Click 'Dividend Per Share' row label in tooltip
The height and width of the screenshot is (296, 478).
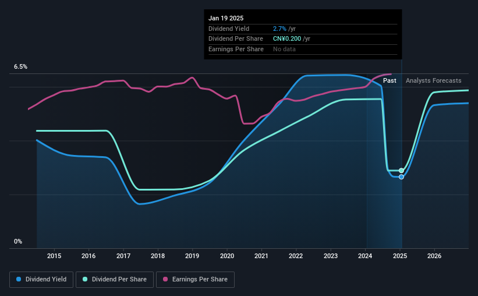236,39
